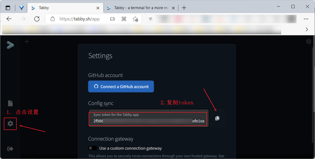Image resolution: width=315 pixels, height=159 pixels.
Task: Click the file document icon in sidebar
Action: [10, 103]
